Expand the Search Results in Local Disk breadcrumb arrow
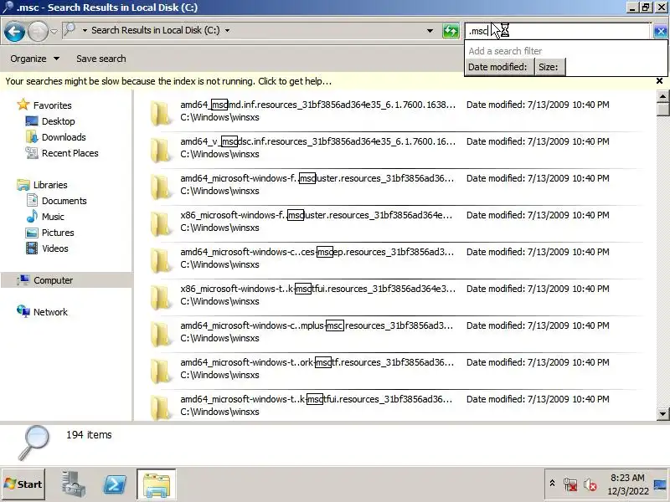The width and height of the screenshot is (670, 502). coord(227,30)
